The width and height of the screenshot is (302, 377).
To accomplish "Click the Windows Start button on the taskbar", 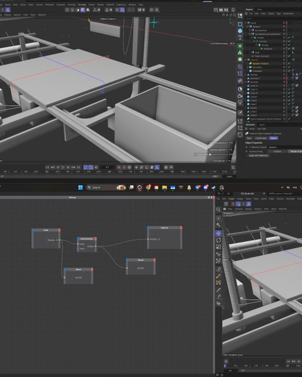I will (x=81, y=187).
